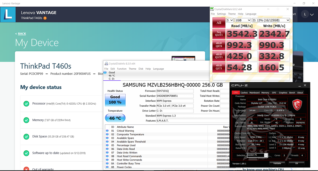Open the Settings menu in CrystalDiskMark

click(x=222, y=14)
